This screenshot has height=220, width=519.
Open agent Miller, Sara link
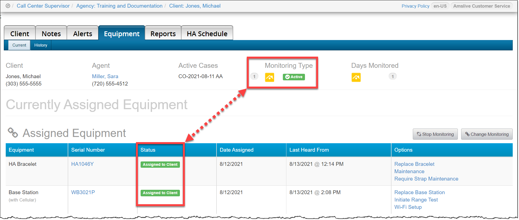105,77
